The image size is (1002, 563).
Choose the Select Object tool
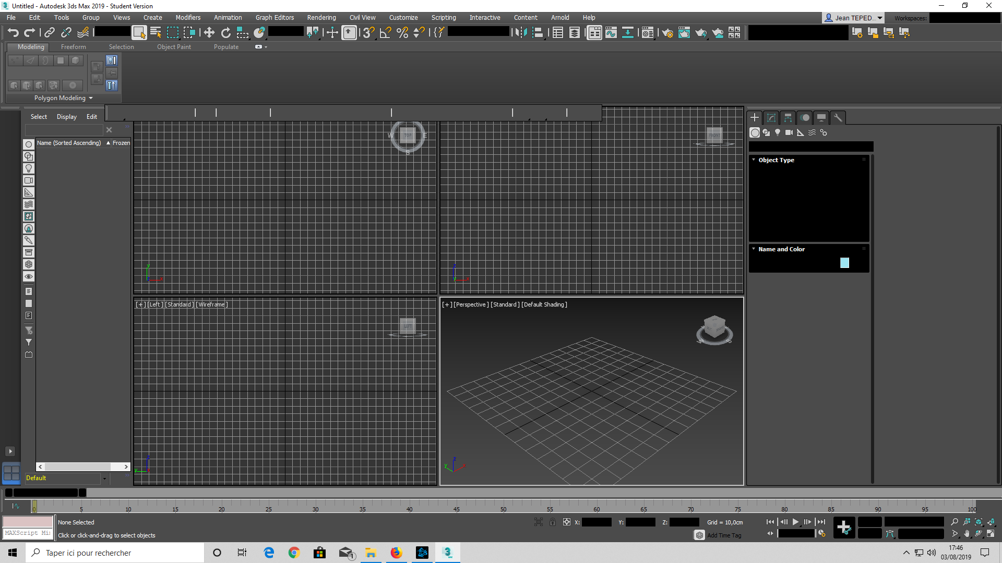pyautogui.click(x=139, y=32)
